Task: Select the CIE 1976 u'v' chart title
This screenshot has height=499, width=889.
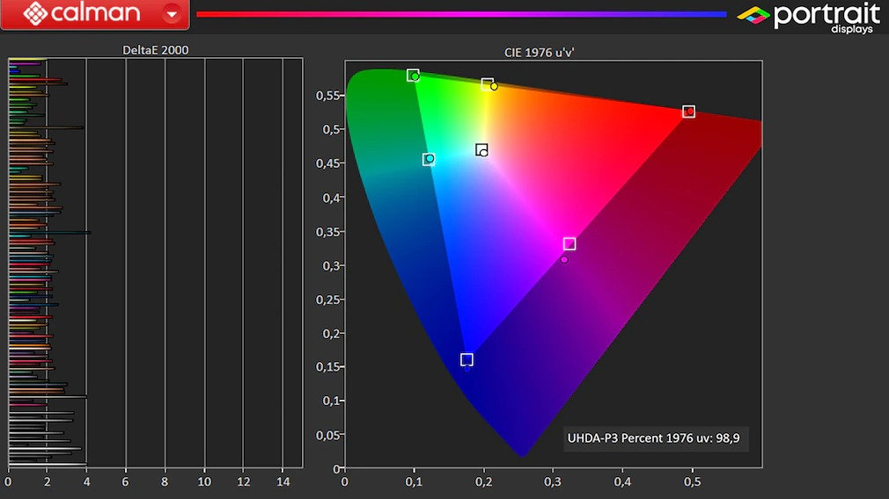Action: click(x=540, y=53)
